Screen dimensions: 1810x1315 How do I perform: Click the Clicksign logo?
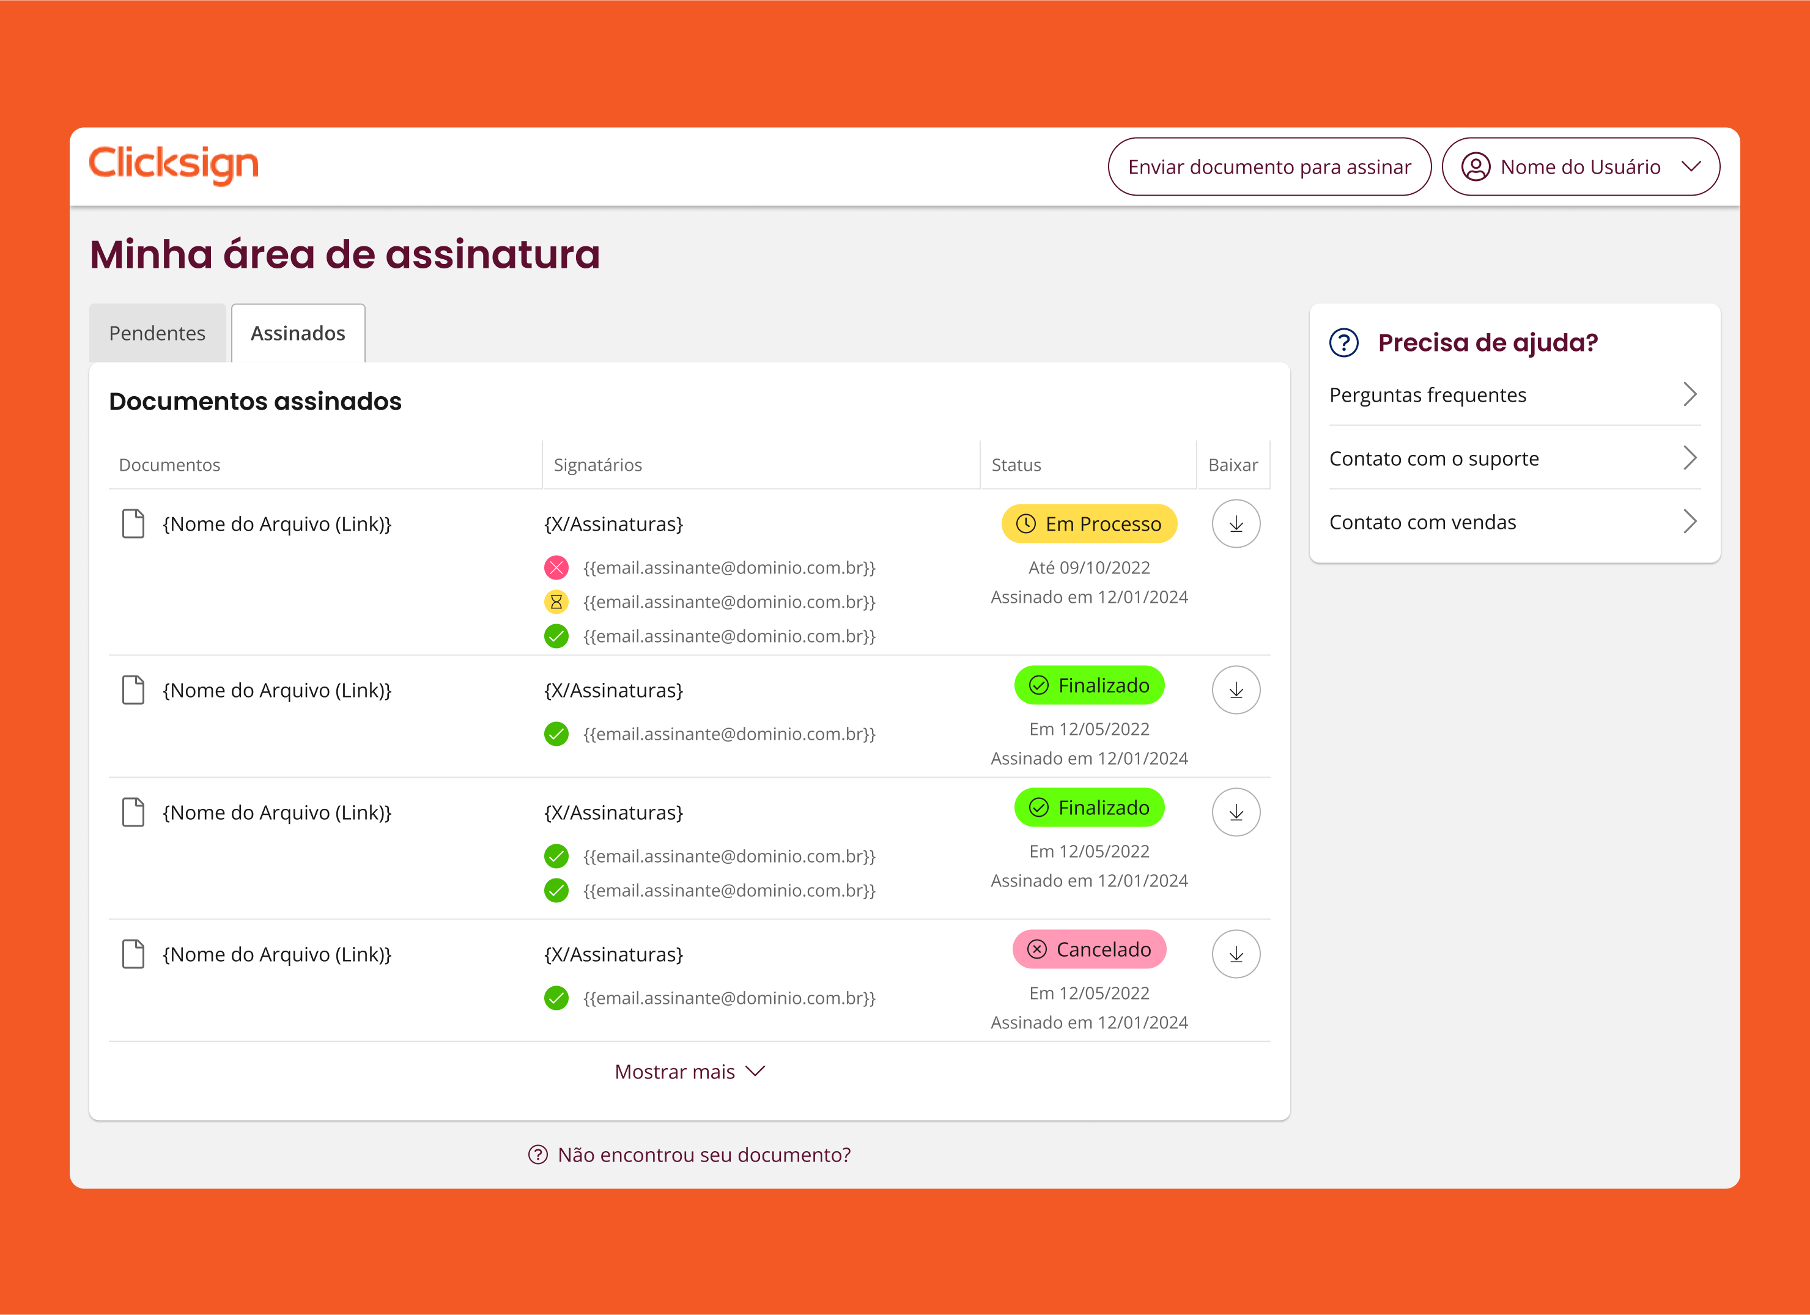[x=174, y=165]
